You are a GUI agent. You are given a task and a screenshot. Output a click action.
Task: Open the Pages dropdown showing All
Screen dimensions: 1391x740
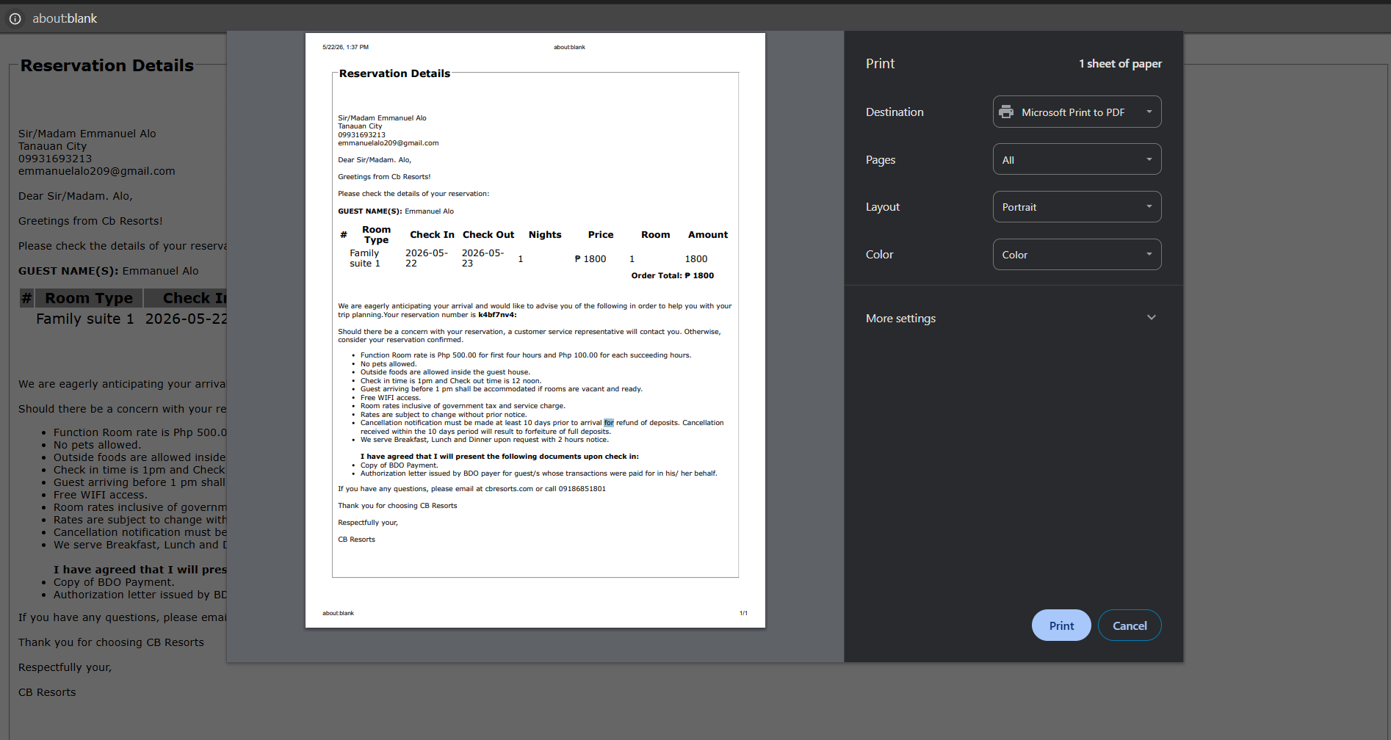pyautogui.click(x=1077, y=159)
